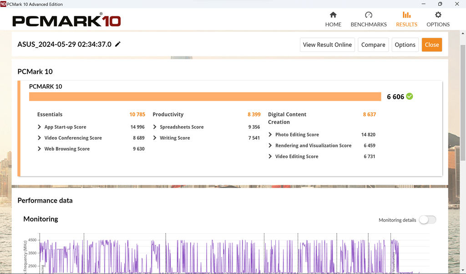This screenshot has width=466, height=274.
Task: Open the Options gear icon
Action: (438, 15)
